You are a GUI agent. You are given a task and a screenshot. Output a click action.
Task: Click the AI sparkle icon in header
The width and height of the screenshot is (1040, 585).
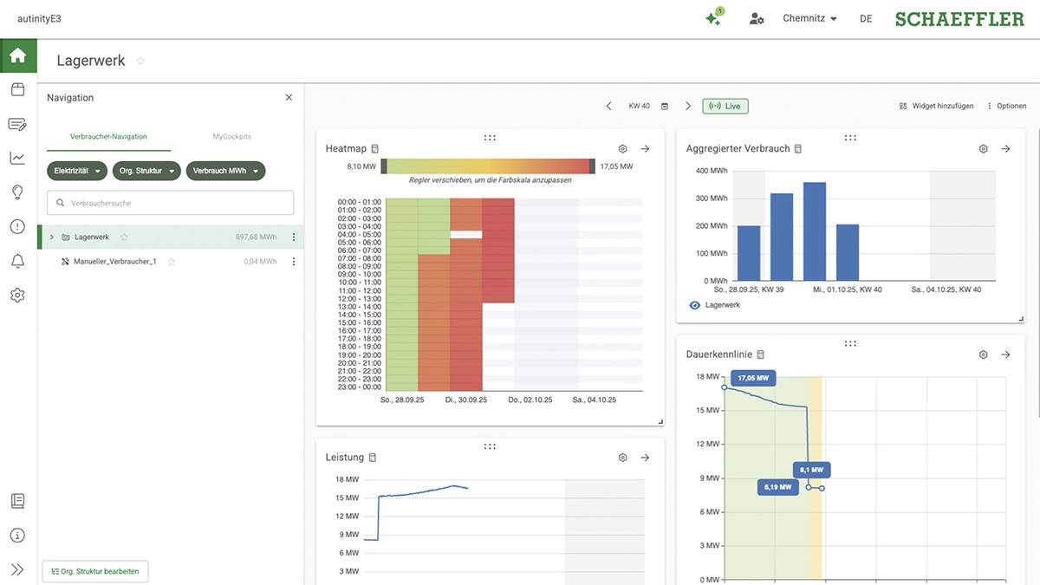714,18
